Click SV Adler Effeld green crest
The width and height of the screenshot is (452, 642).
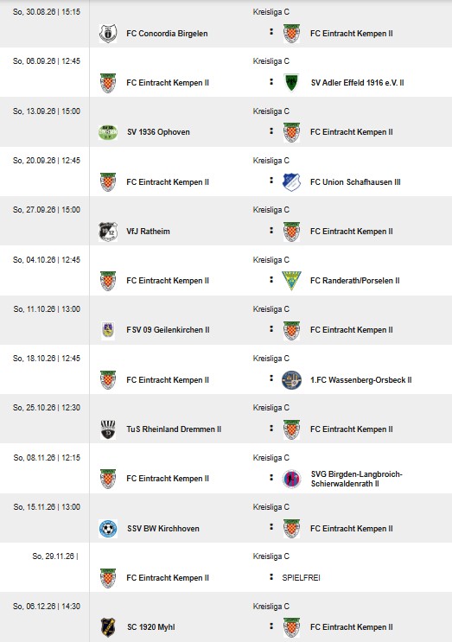click(291, 83)
